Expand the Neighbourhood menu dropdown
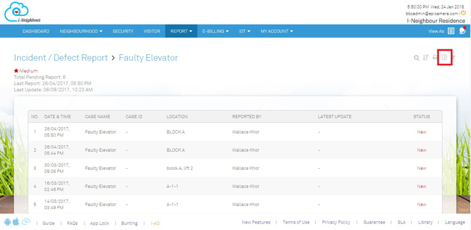This screenshot has height=230, width=471. 81,31
